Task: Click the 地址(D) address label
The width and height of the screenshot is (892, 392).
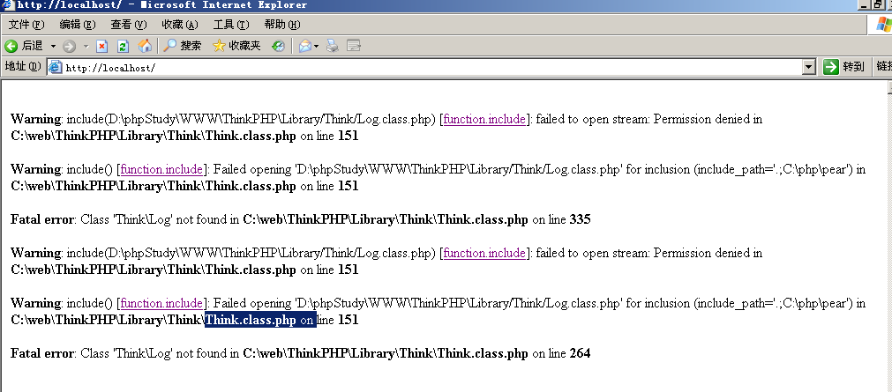Action: pyautogui.click(x=23, y=67)
